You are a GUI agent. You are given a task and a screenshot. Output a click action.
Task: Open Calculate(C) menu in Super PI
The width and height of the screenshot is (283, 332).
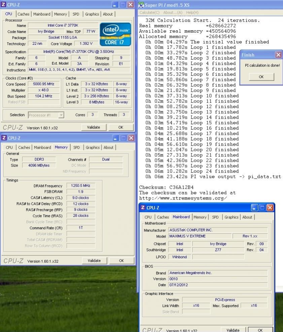pyautogui.click(x=150, y=12)
